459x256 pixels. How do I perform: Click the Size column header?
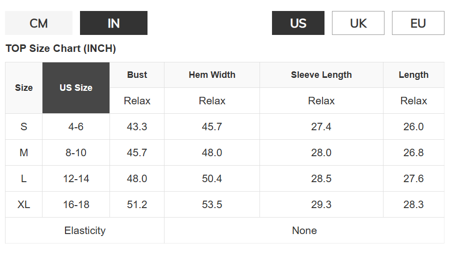pos(23,88)
